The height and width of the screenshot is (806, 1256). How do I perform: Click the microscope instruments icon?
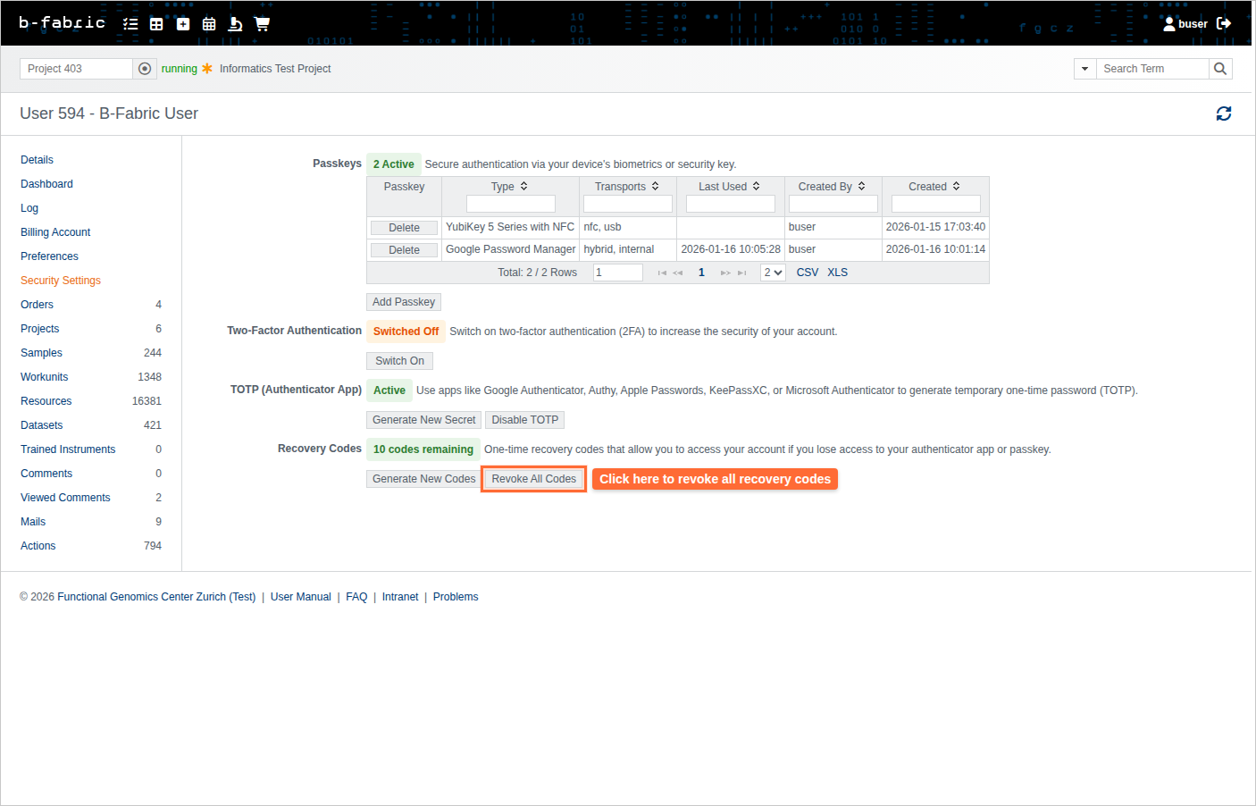(235, 24)
